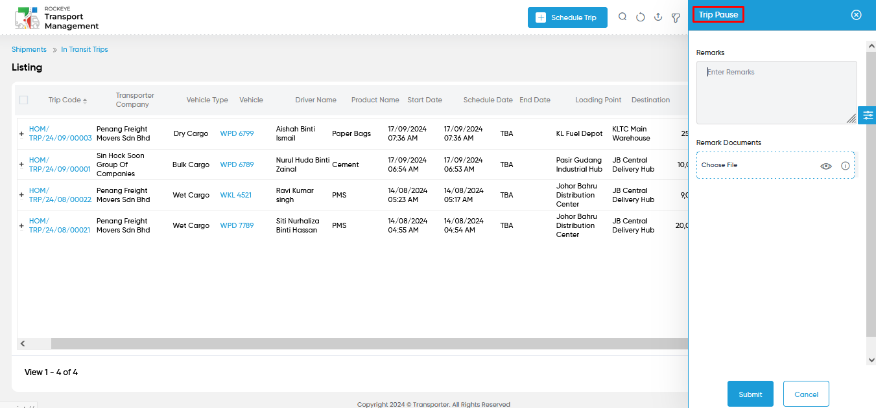The height and width of the screenshot is (408, 876).
Task: Click the KL Fuel Depot loading point
Action: point(580,133)
